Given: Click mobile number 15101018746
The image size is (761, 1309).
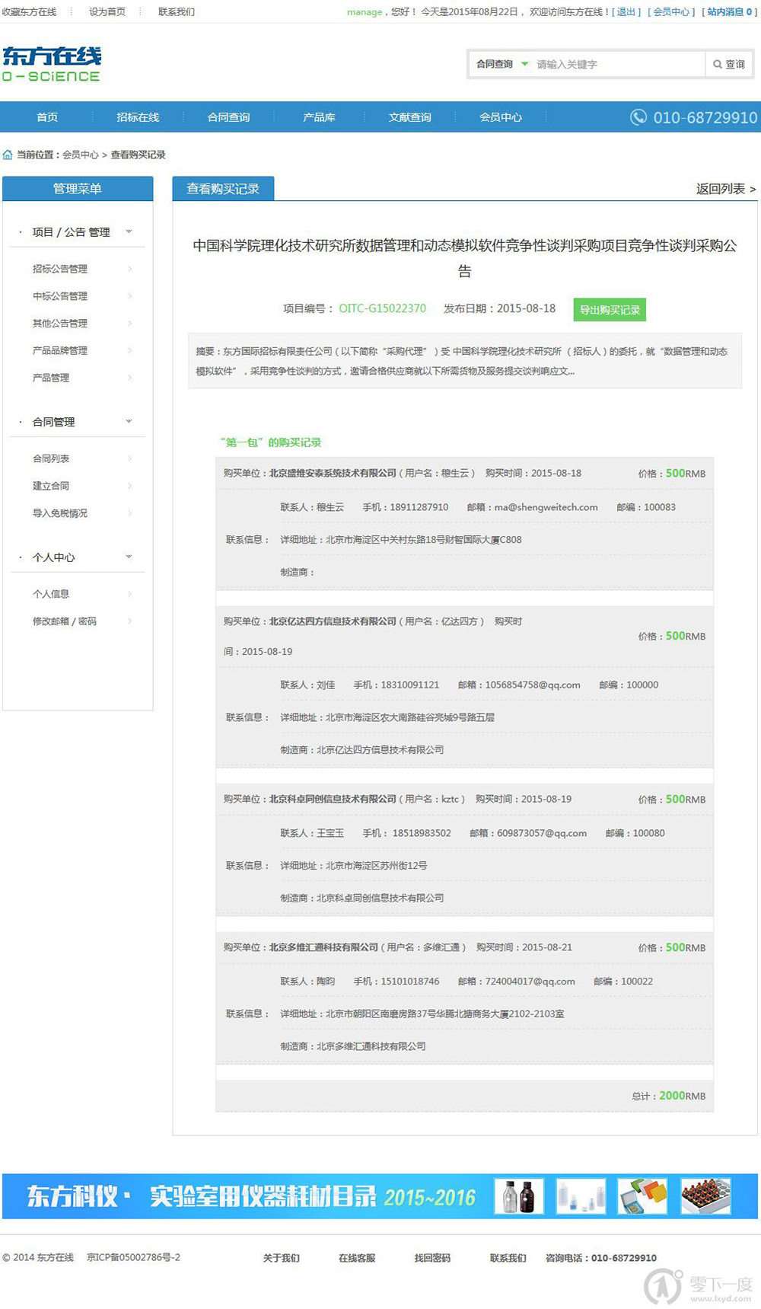Looking at the screenshot, I should coord(410,982).
